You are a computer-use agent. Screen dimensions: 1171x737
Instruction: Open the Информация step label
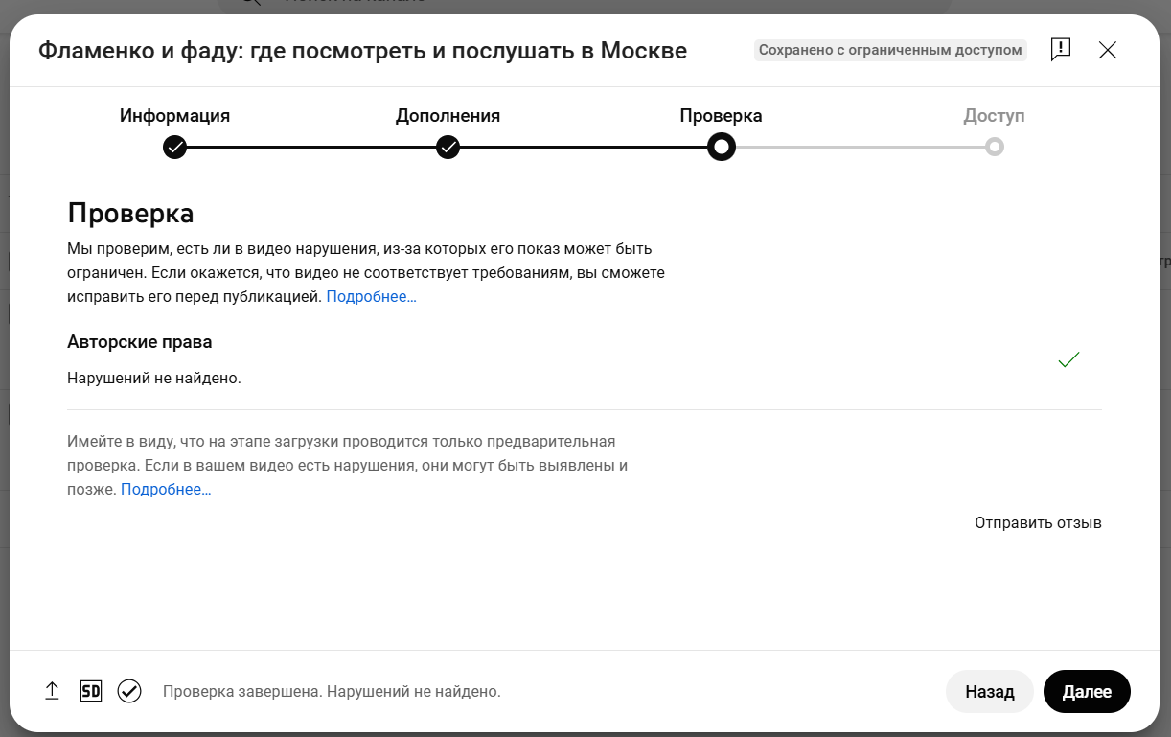(x=174, y=116)
